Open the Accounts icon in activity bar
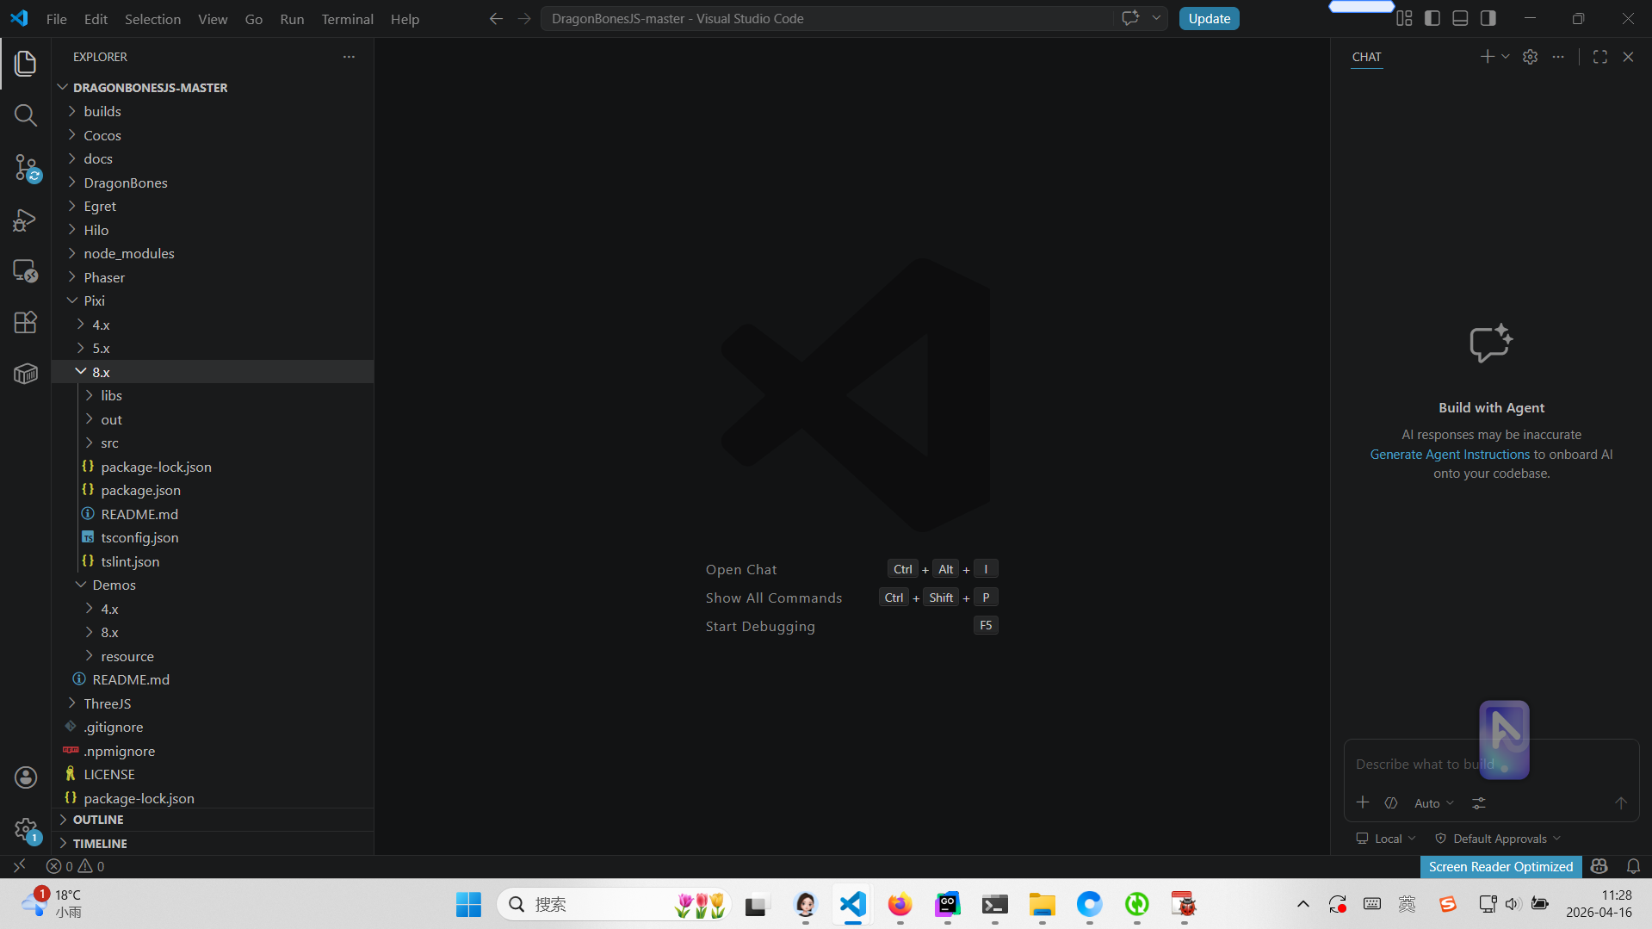Image resolution: width=1652 pixels, height=929 pixels. pyautogui.click(x=26, y=777)
